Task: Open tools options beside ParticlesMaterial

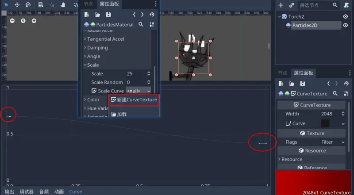Action: point(152,24)
